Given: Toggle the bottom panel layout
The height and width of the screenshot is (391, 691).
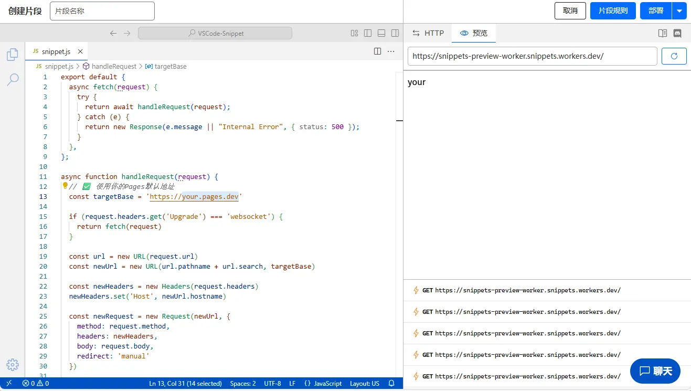Looking at the screenshot, I should tap(381, 33).
